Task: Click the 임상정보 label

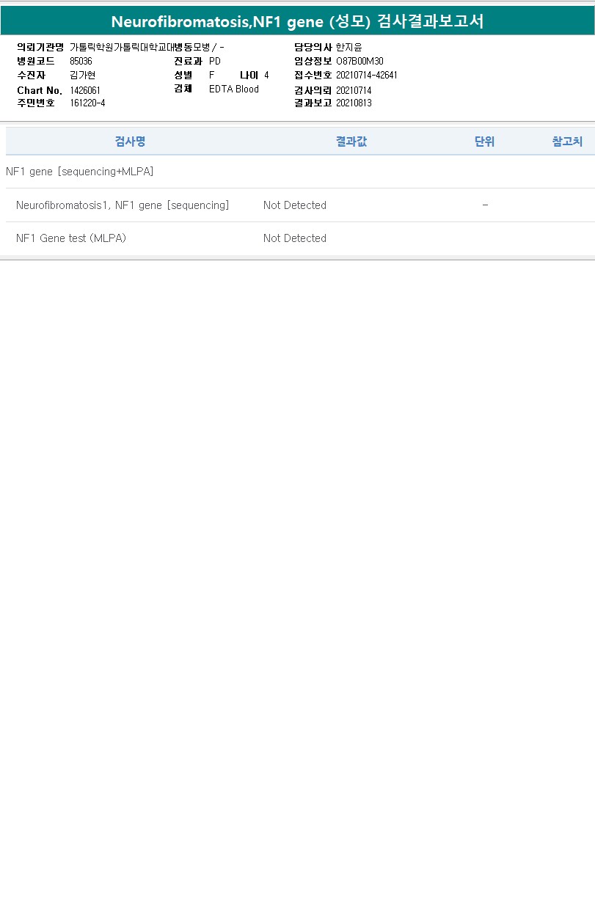Action: (313, 62)
